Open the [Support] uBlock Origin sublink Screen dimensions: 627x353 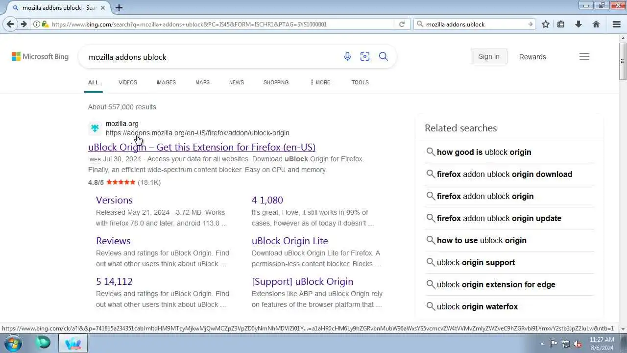click(x=302, y=281)
